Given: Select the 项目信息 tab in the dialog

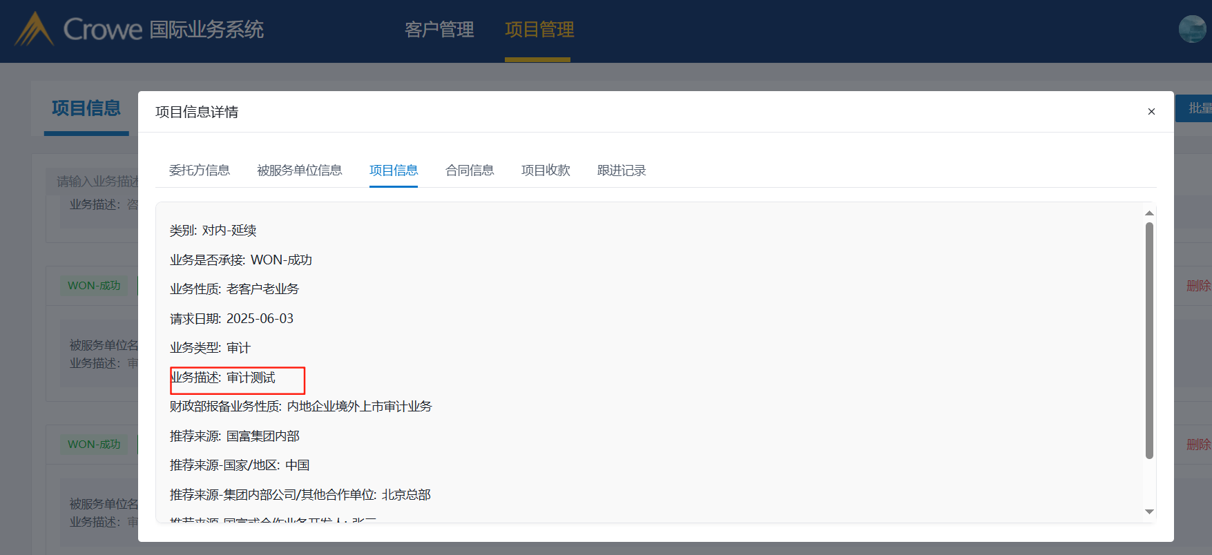Looking at the screenshot, I should 394,171.
